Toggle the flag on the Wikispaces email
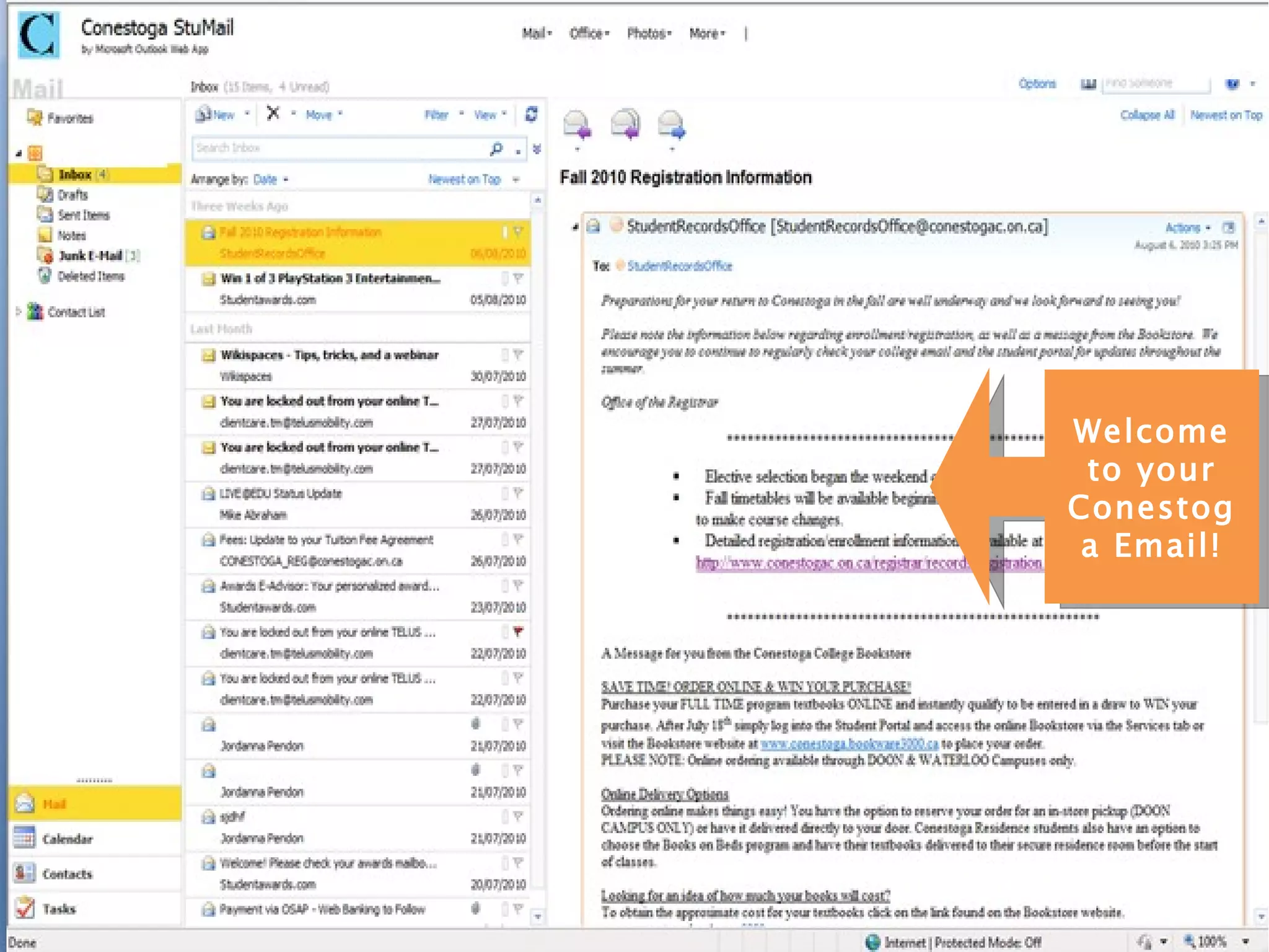This screenshot has height=952, width=1269. coord(518,355)
